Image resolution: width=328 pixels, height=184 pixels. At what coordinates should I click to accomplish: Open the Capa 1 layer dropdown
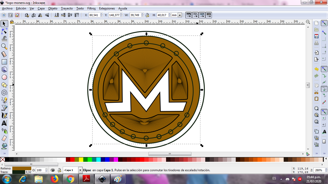click(x=80, y=170)
